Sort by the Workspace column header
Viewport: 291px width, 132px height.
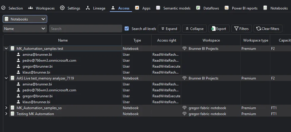(x=211, y=40)
